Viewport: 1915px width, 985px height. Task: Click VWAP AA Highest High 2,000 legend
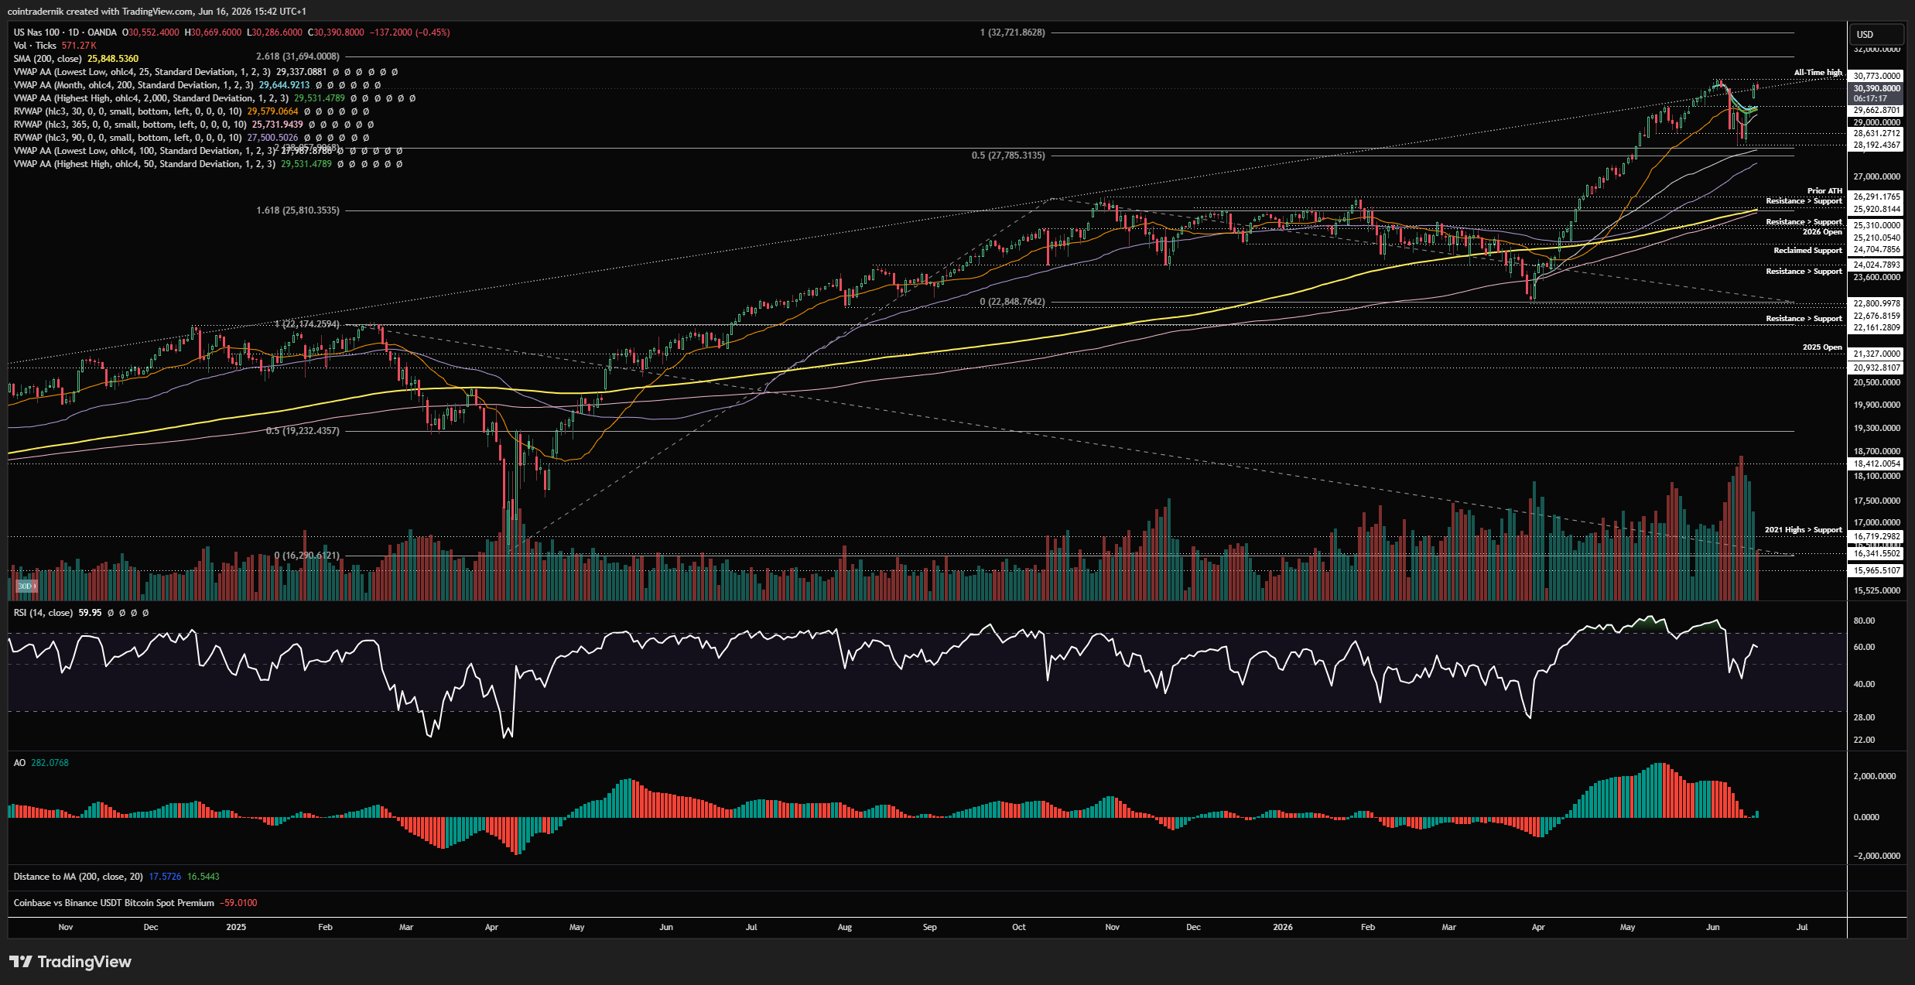(214, 98)
